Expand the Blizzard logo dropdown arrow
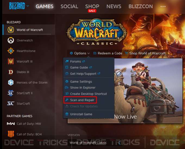Viewport: 185px width, 149px height. [28, 6]
